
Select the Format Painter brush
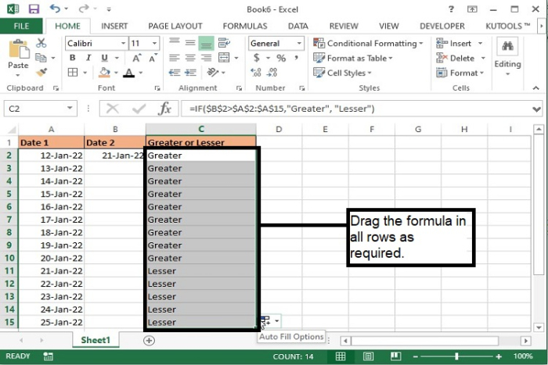coord(41,72)
